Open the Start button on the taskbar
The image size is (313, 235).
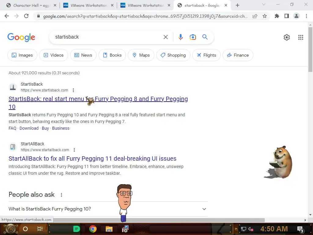pos(10,229)
